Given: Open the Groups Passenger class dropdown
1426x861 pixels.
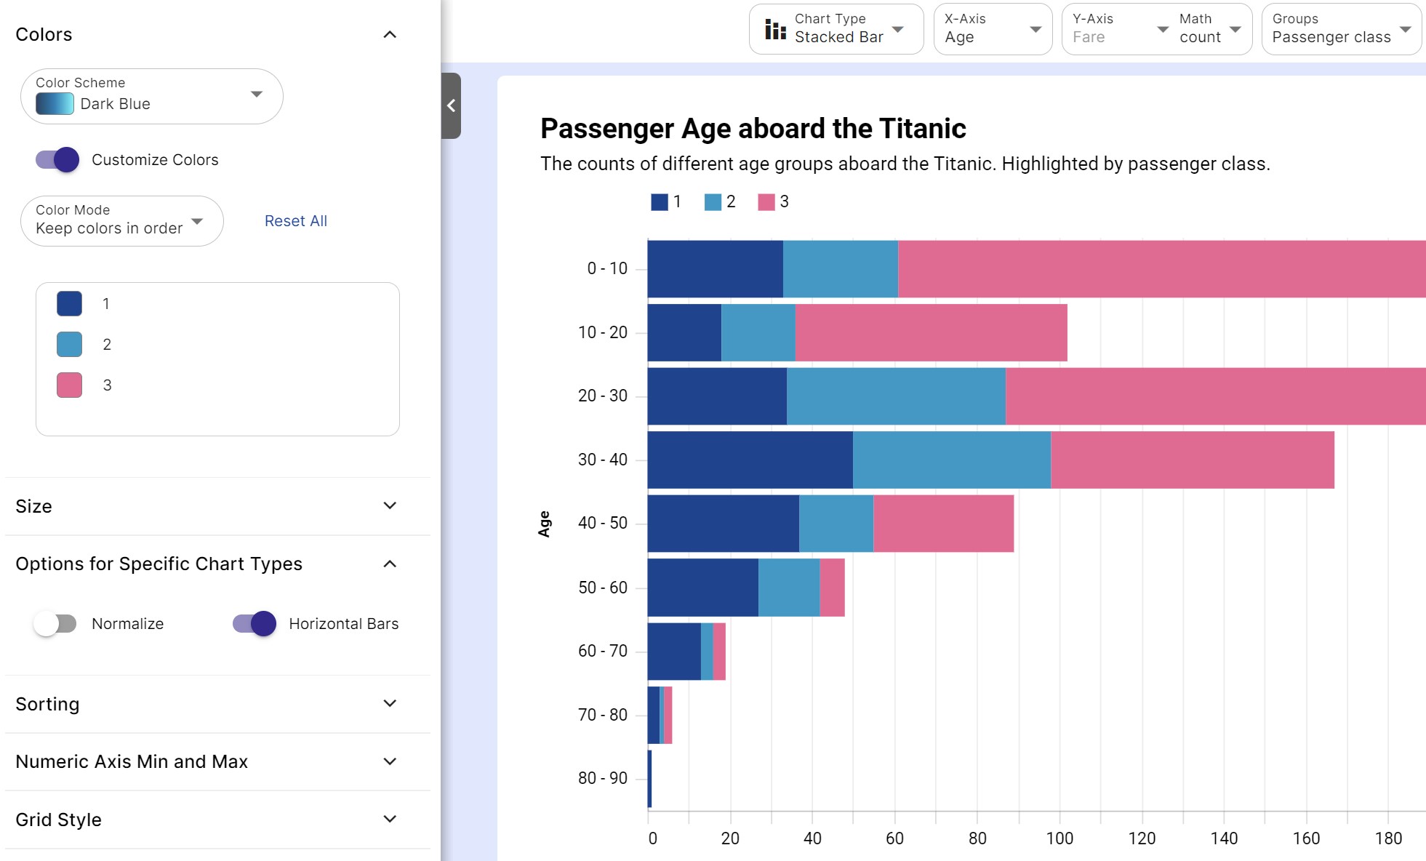Looking at the screenshot, I should click(1342, 29).
